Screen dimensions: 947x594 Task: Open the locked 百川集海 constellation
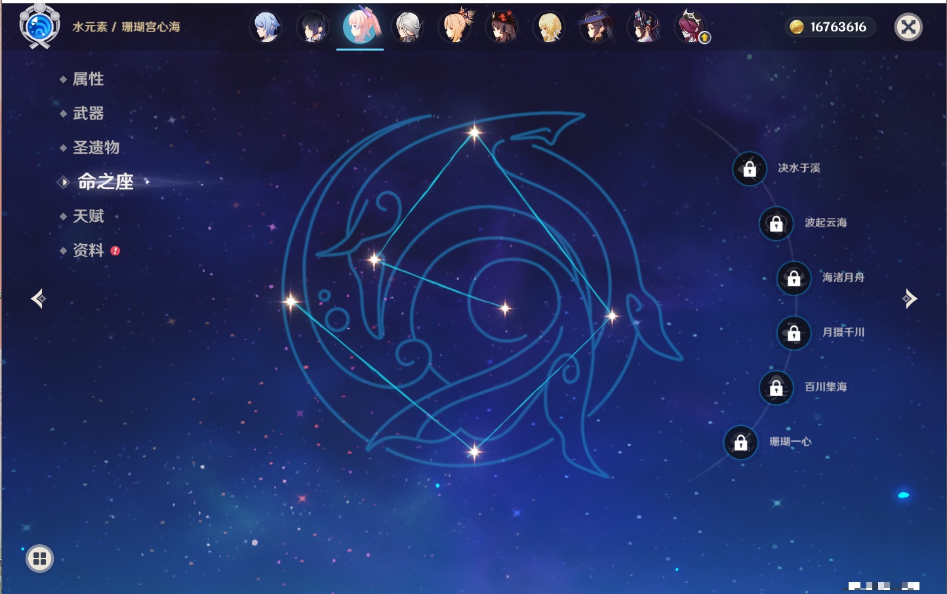[776, 388]
